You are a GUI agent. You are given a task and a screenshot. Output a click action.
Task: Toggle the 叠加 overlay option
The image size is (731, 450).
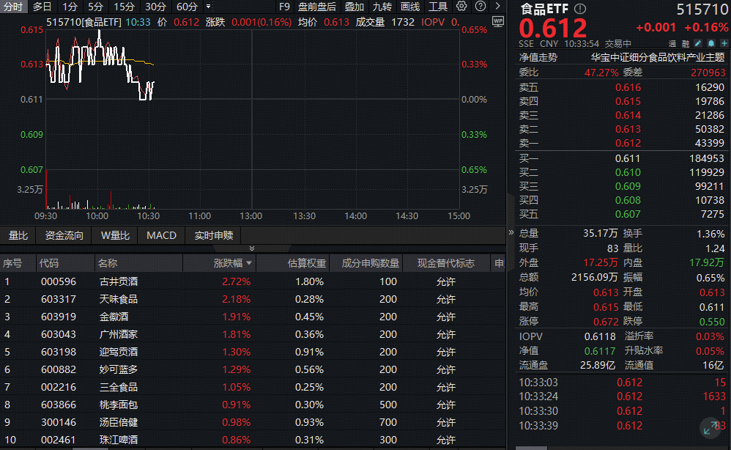pyautogui.click(x=355, y=7)
